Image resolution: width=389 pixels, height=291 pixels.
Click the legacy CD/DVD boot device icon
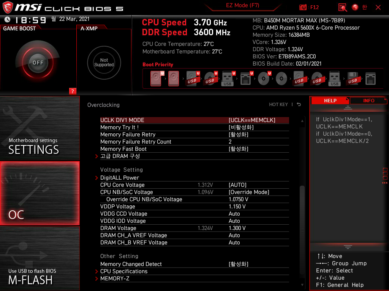pos(281,79)
